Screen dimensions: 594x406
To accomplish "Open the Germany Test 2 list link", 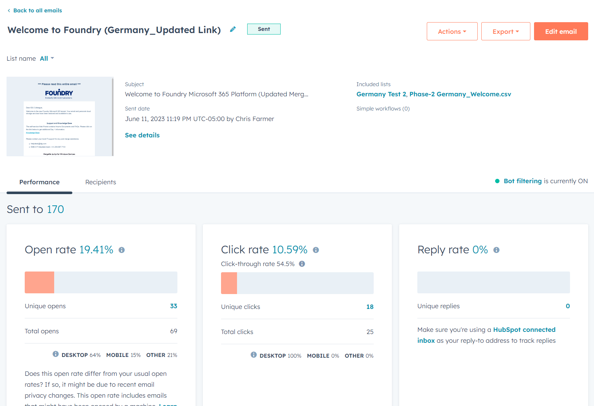I will (381, 94).
